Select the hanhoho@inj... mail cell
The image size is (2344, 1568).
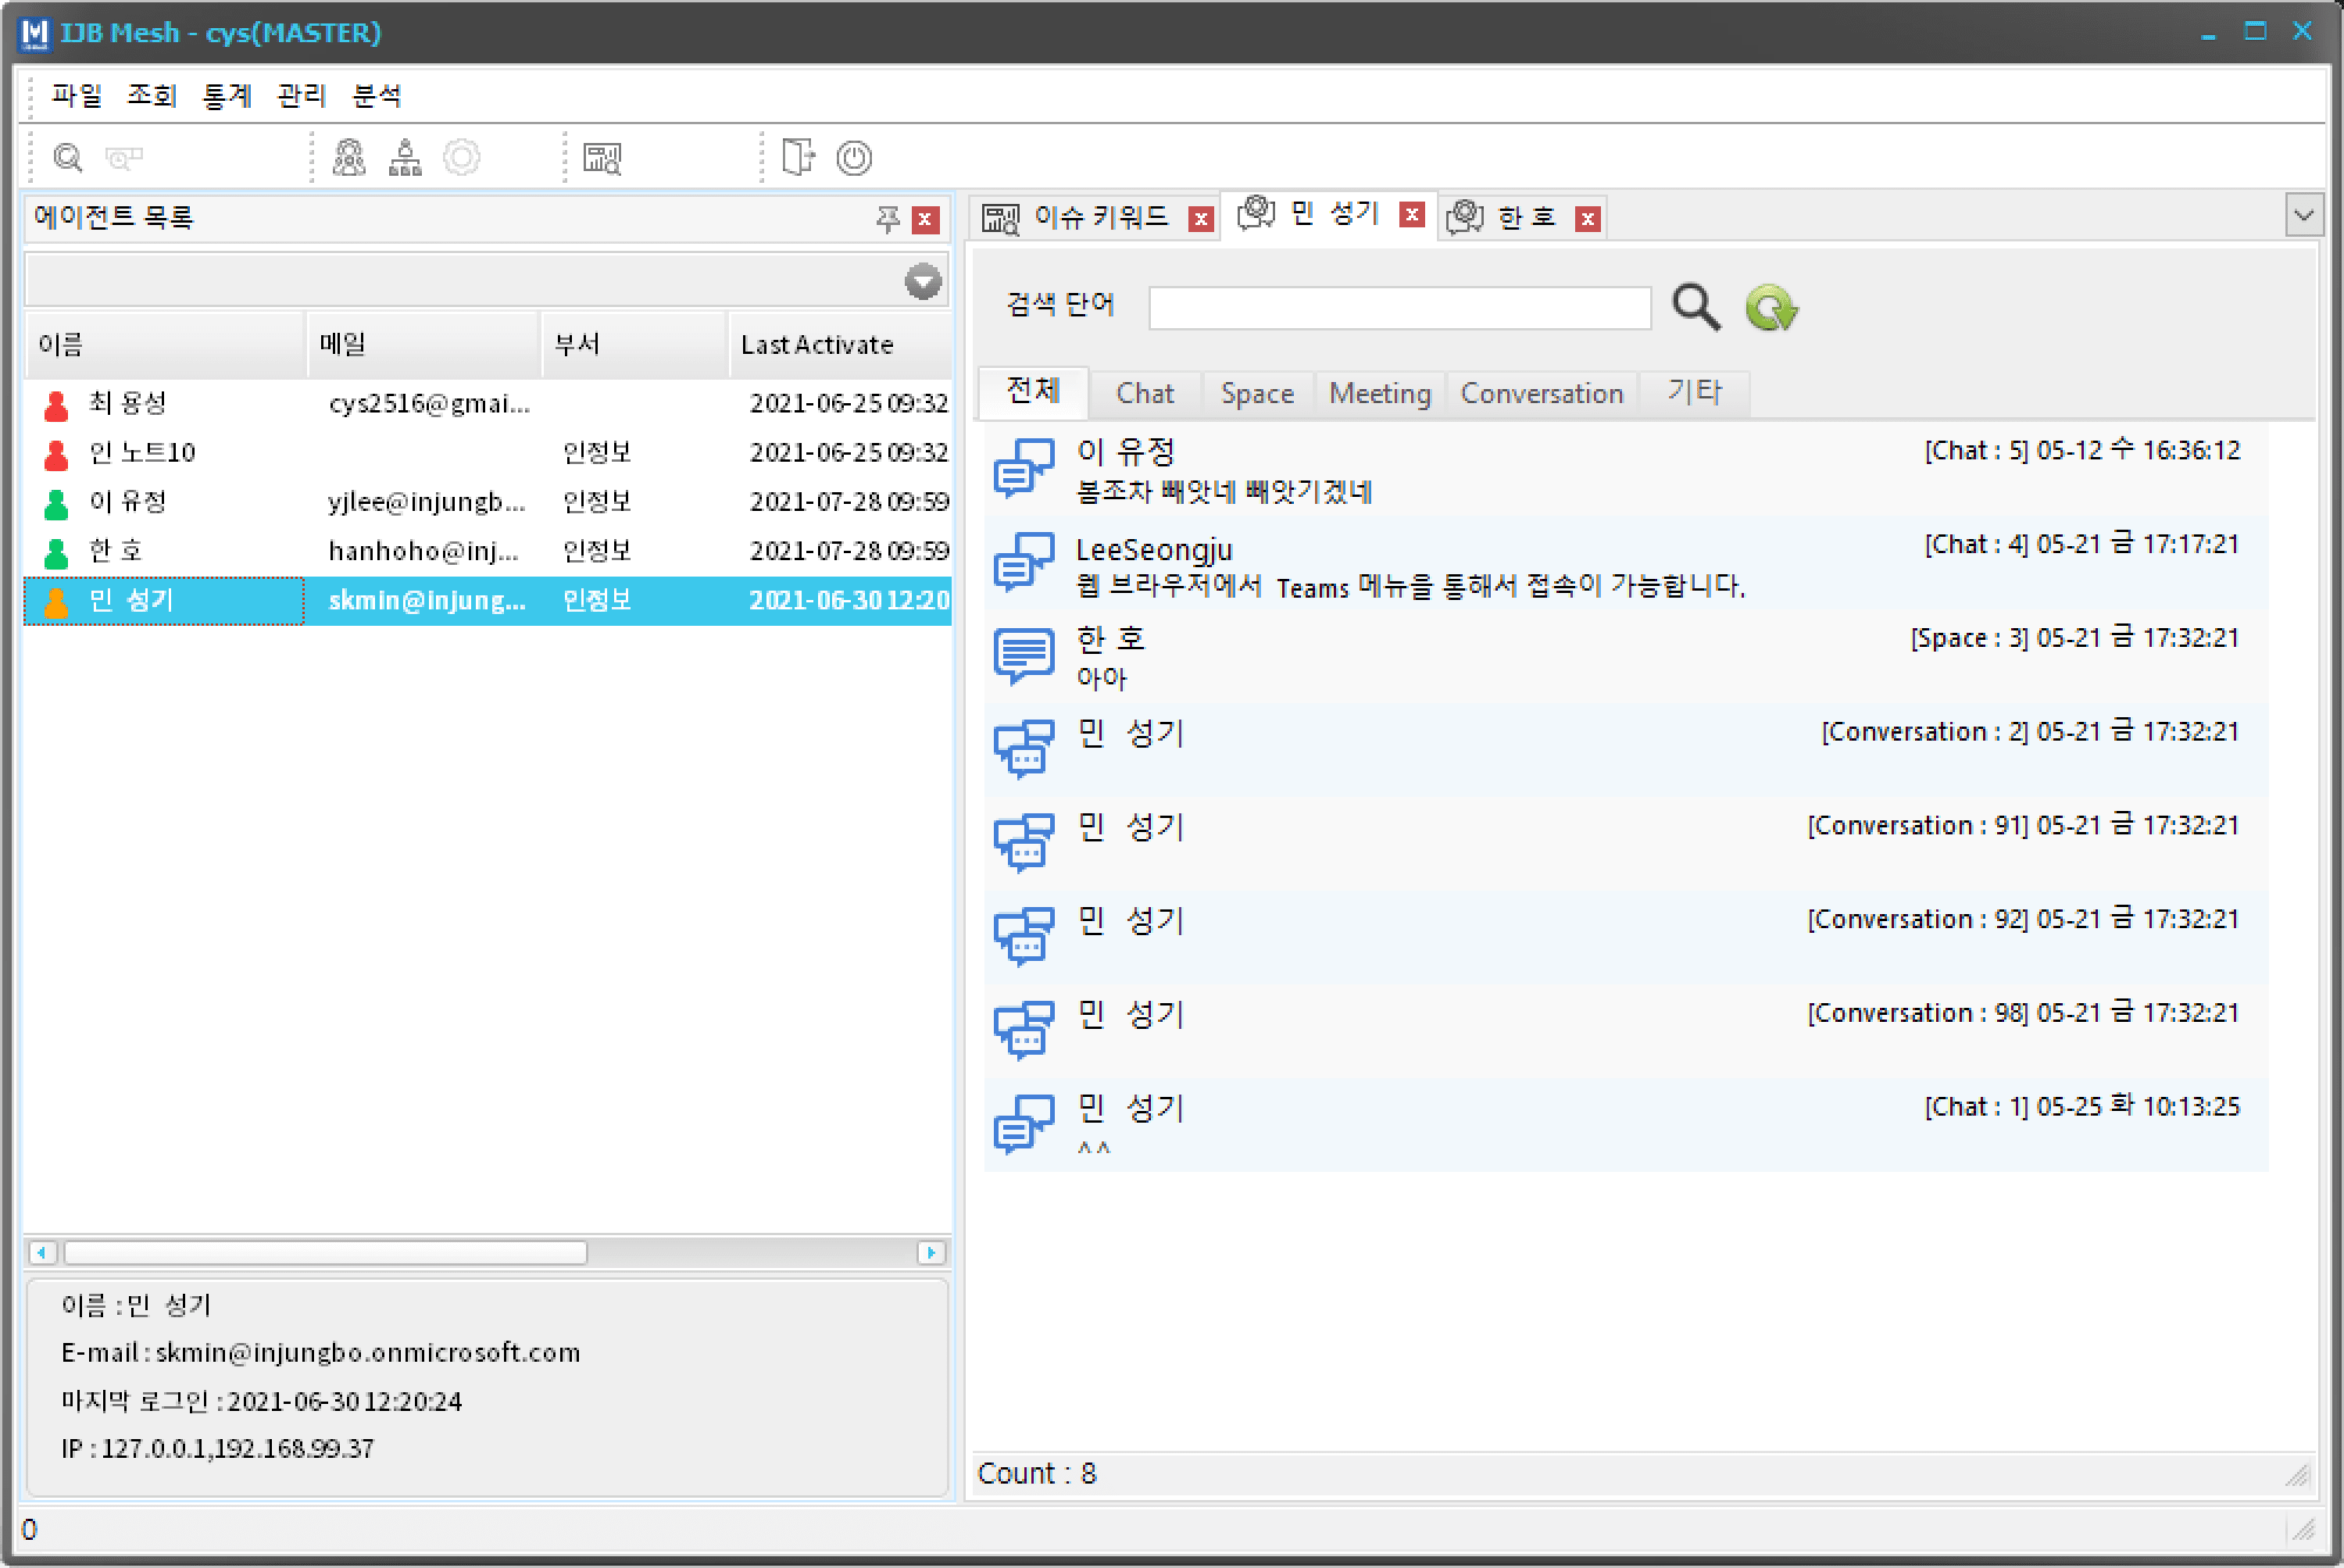(x=423, y=551)
